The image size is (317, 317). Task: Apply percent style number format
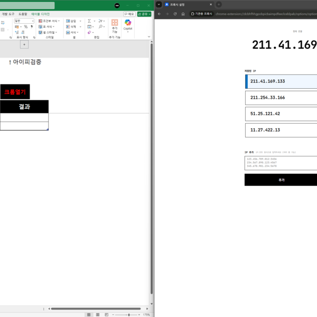tap(26, 27)
